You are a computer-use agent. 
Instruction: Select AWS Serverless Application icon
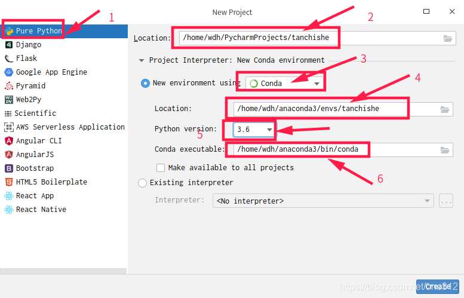tap(9, 127)
